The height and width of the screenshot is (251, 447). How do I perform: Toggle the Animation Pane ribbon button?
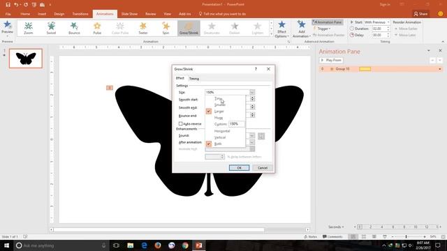[x=328, y=22]
